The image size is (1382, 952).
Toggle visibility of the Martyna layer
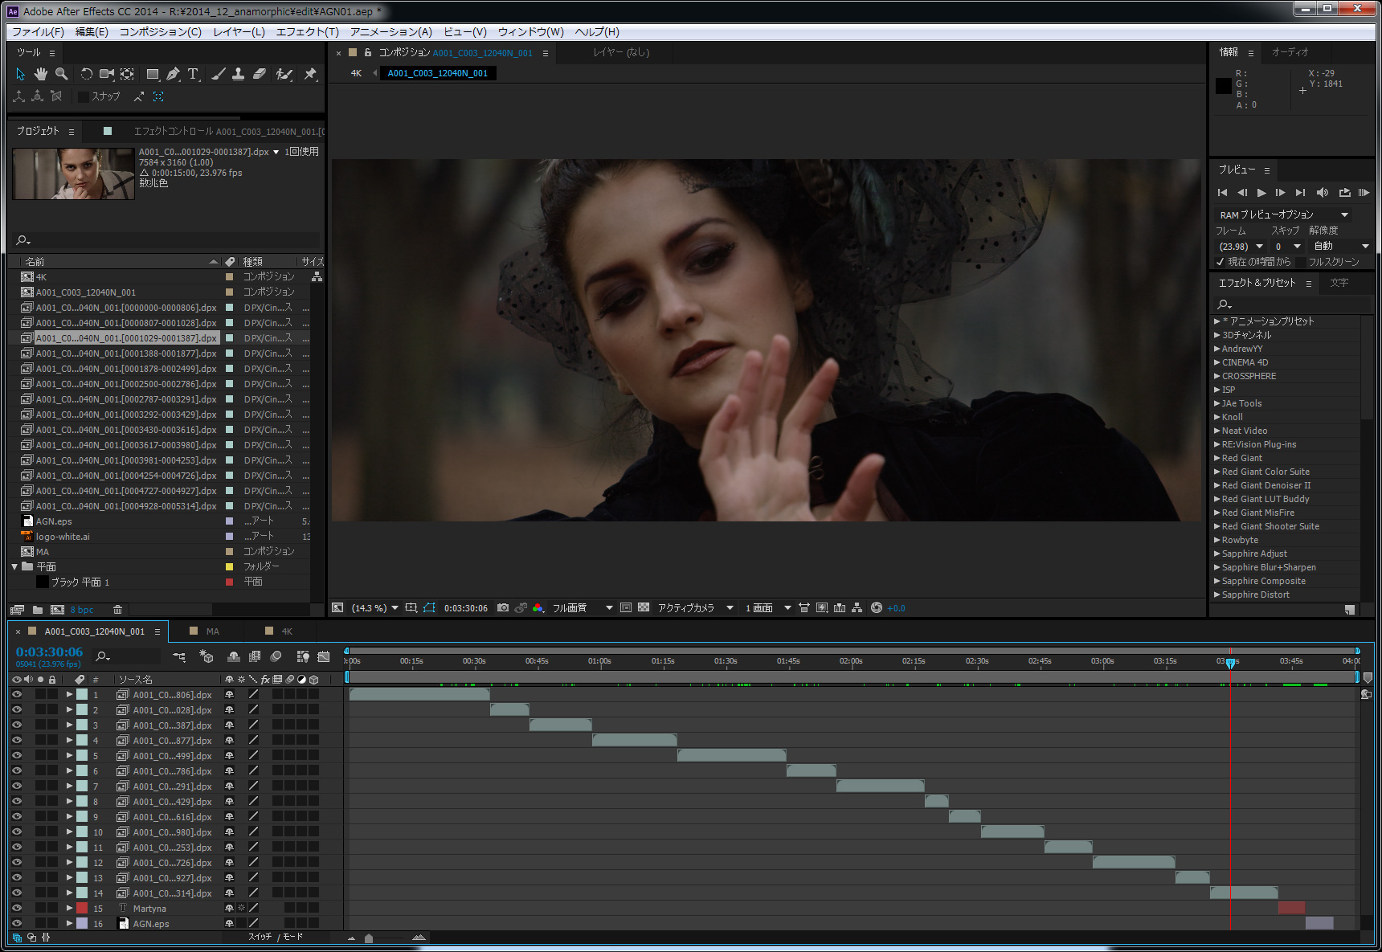17,909
